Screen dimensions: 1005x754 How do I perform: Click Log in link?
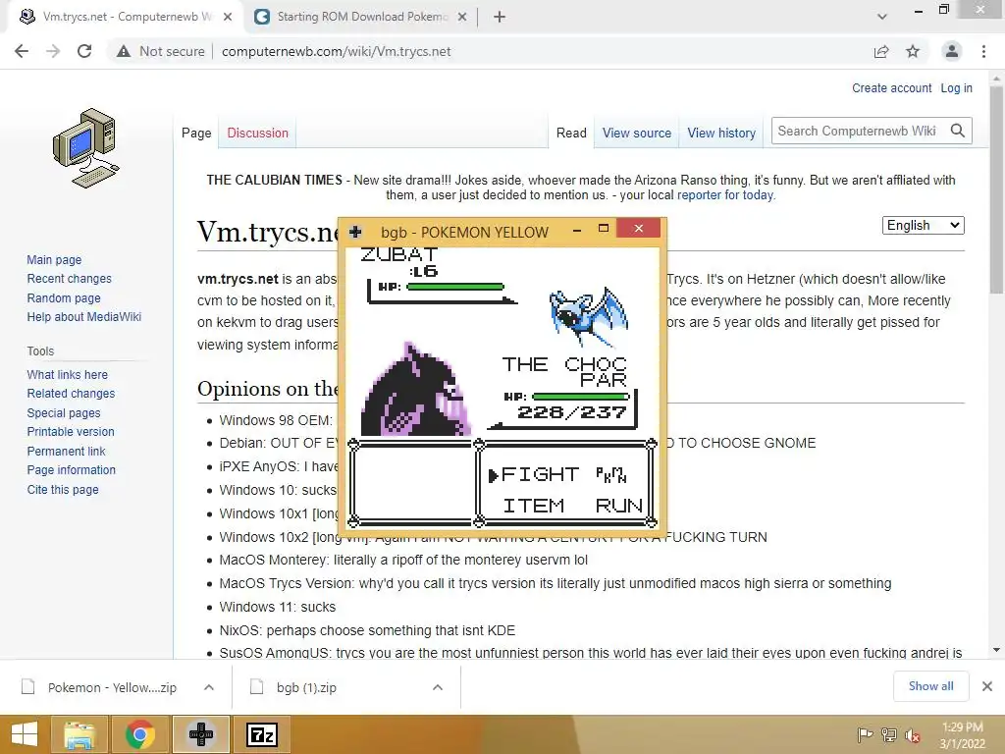[x=956, y=87]
